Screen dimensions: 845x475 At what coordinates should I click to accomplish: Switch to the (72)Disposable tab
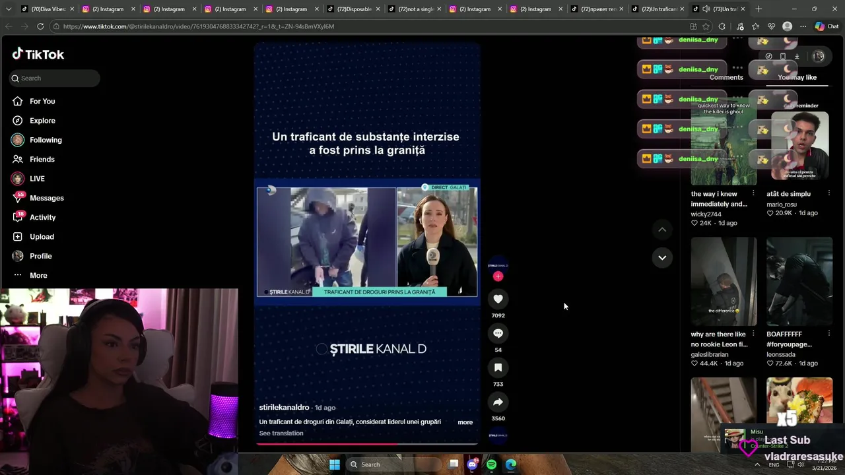coord(353,9)
